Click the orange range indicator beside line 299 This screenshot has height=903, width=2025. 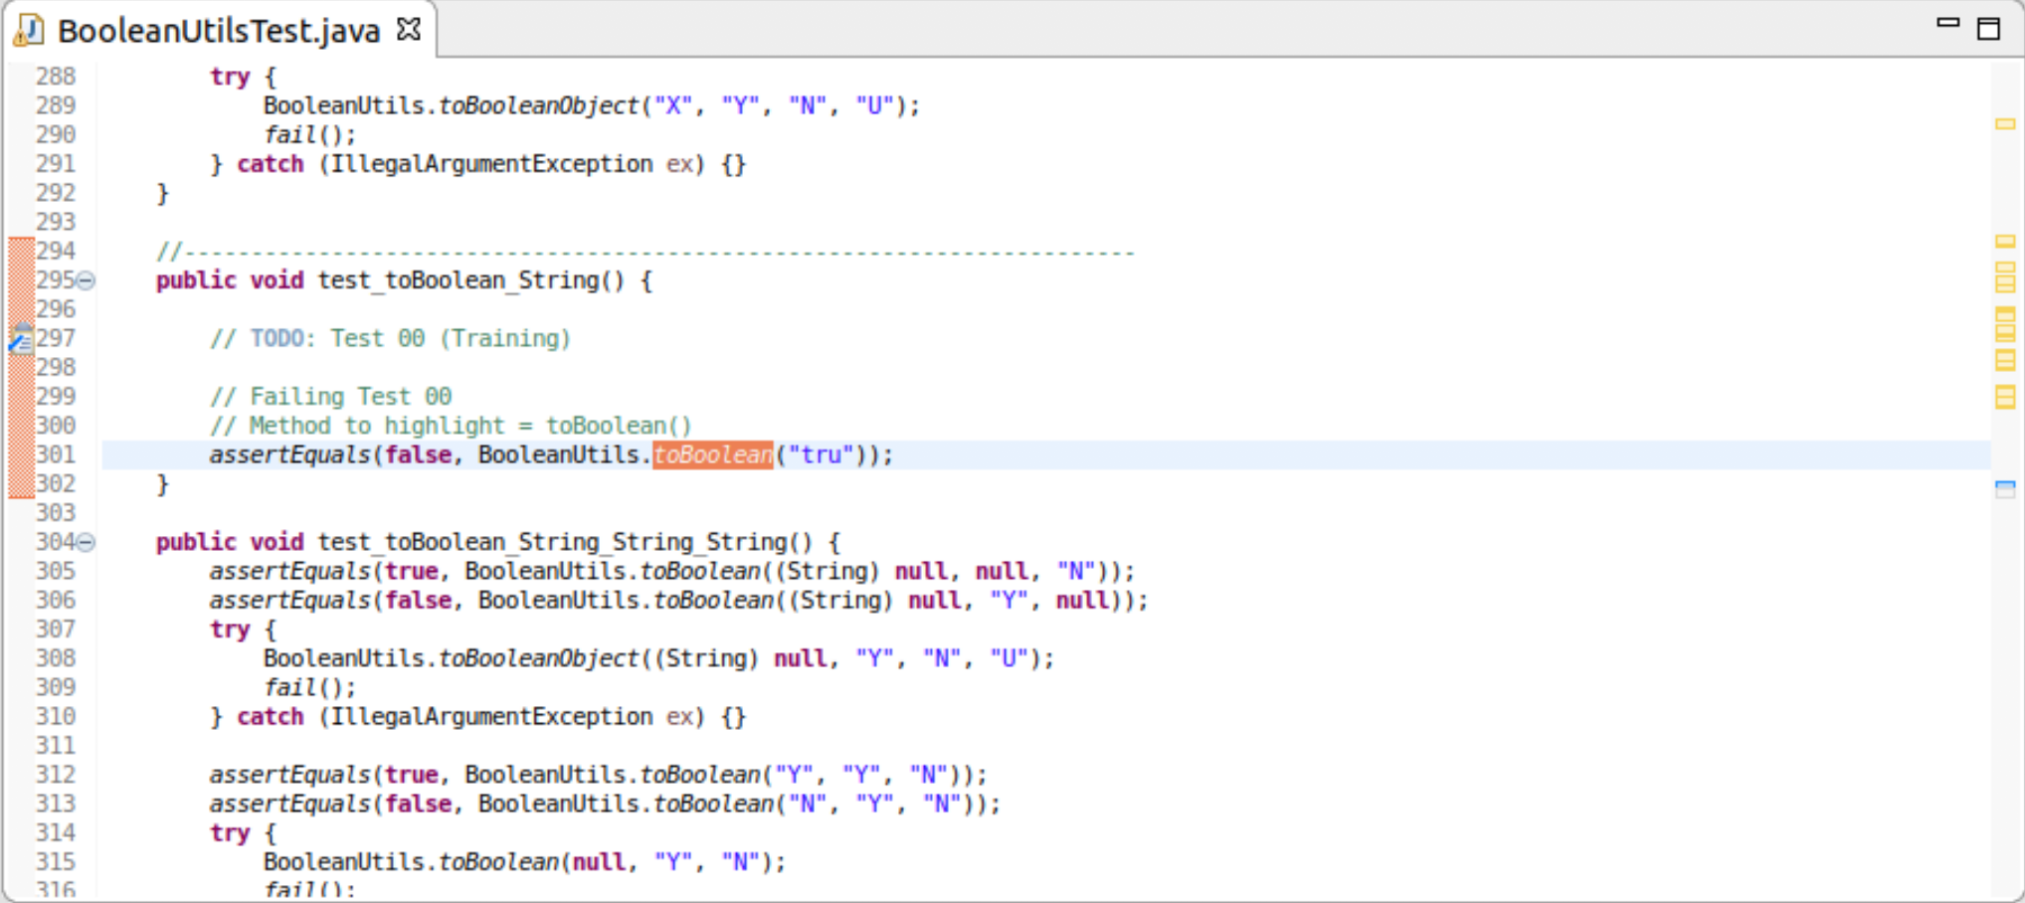point(21,397)
